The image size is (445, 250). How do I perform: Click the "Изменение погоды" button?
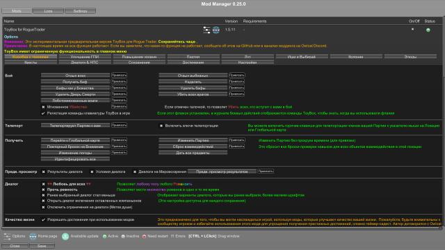tap(75, 153)
